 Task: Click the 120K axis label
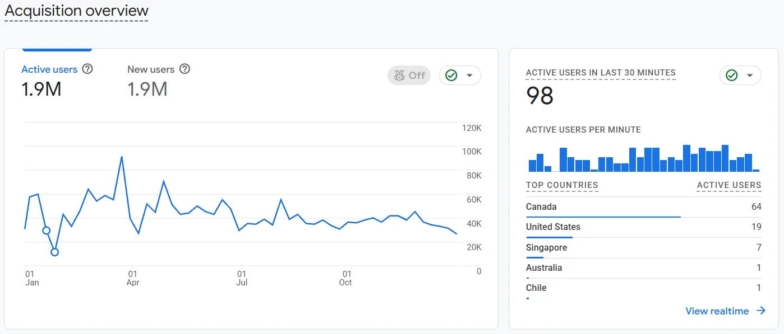point(471,128)
